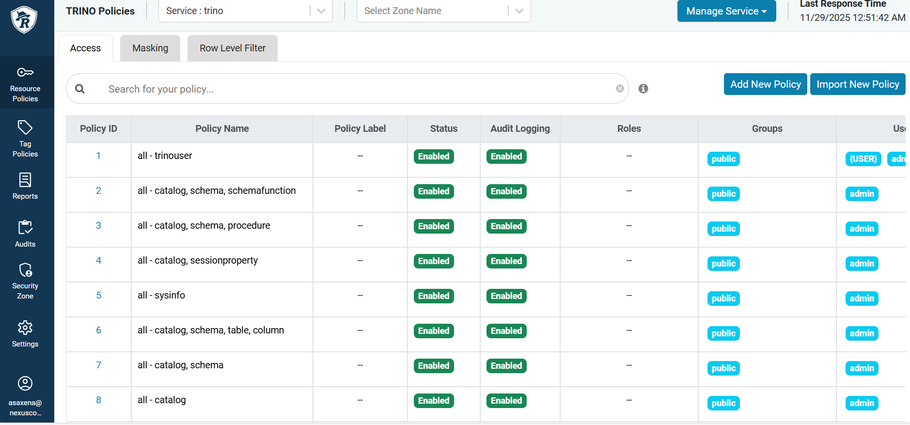Expand the Service trino dropdown

[x=321, y=11]
